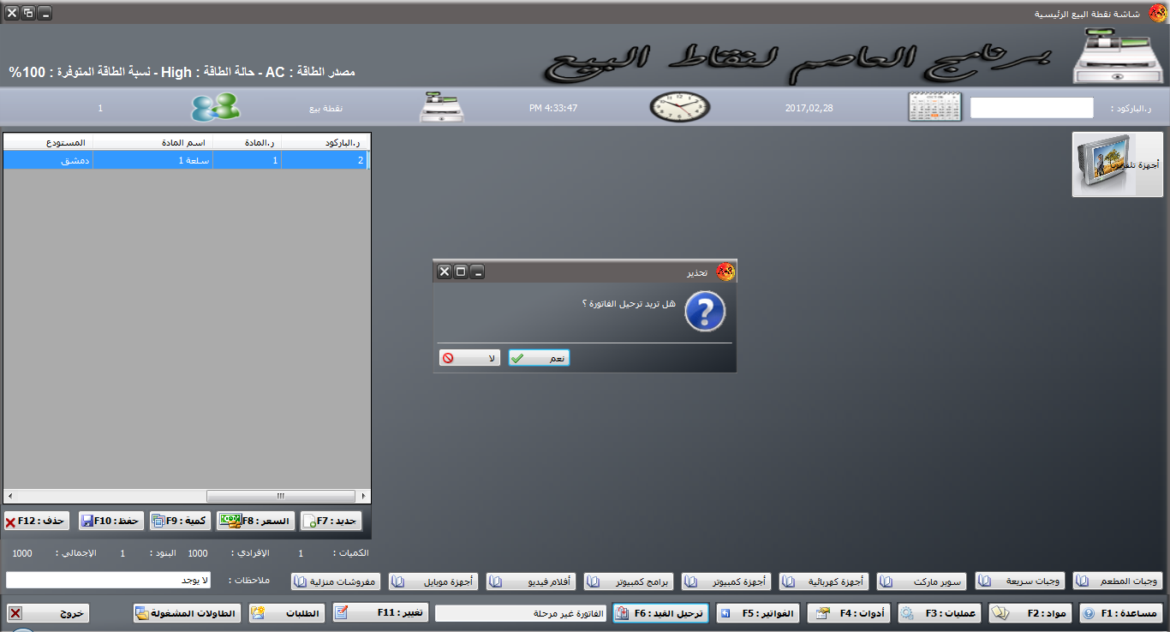Click the users icon in the info bar
Screen dimensions: 1170x632
(216, 108)
